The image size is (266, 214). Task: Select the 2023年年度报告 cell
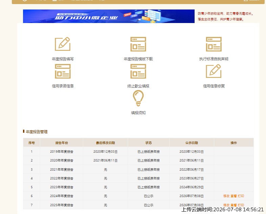pos(62,187)
